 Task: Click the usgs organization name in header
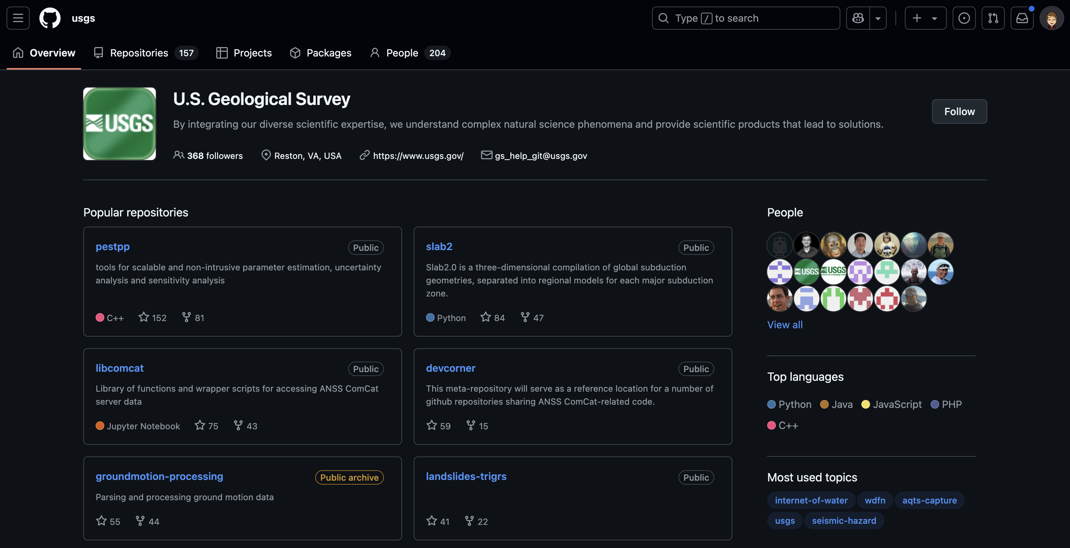pos(83,18)
